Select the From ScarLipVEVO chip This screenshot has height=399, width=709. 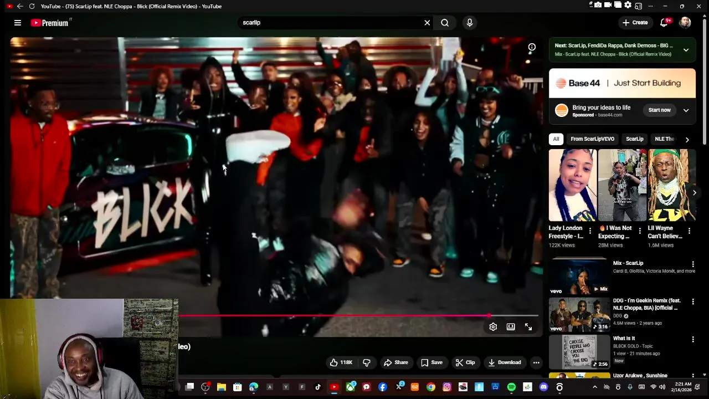592,139
